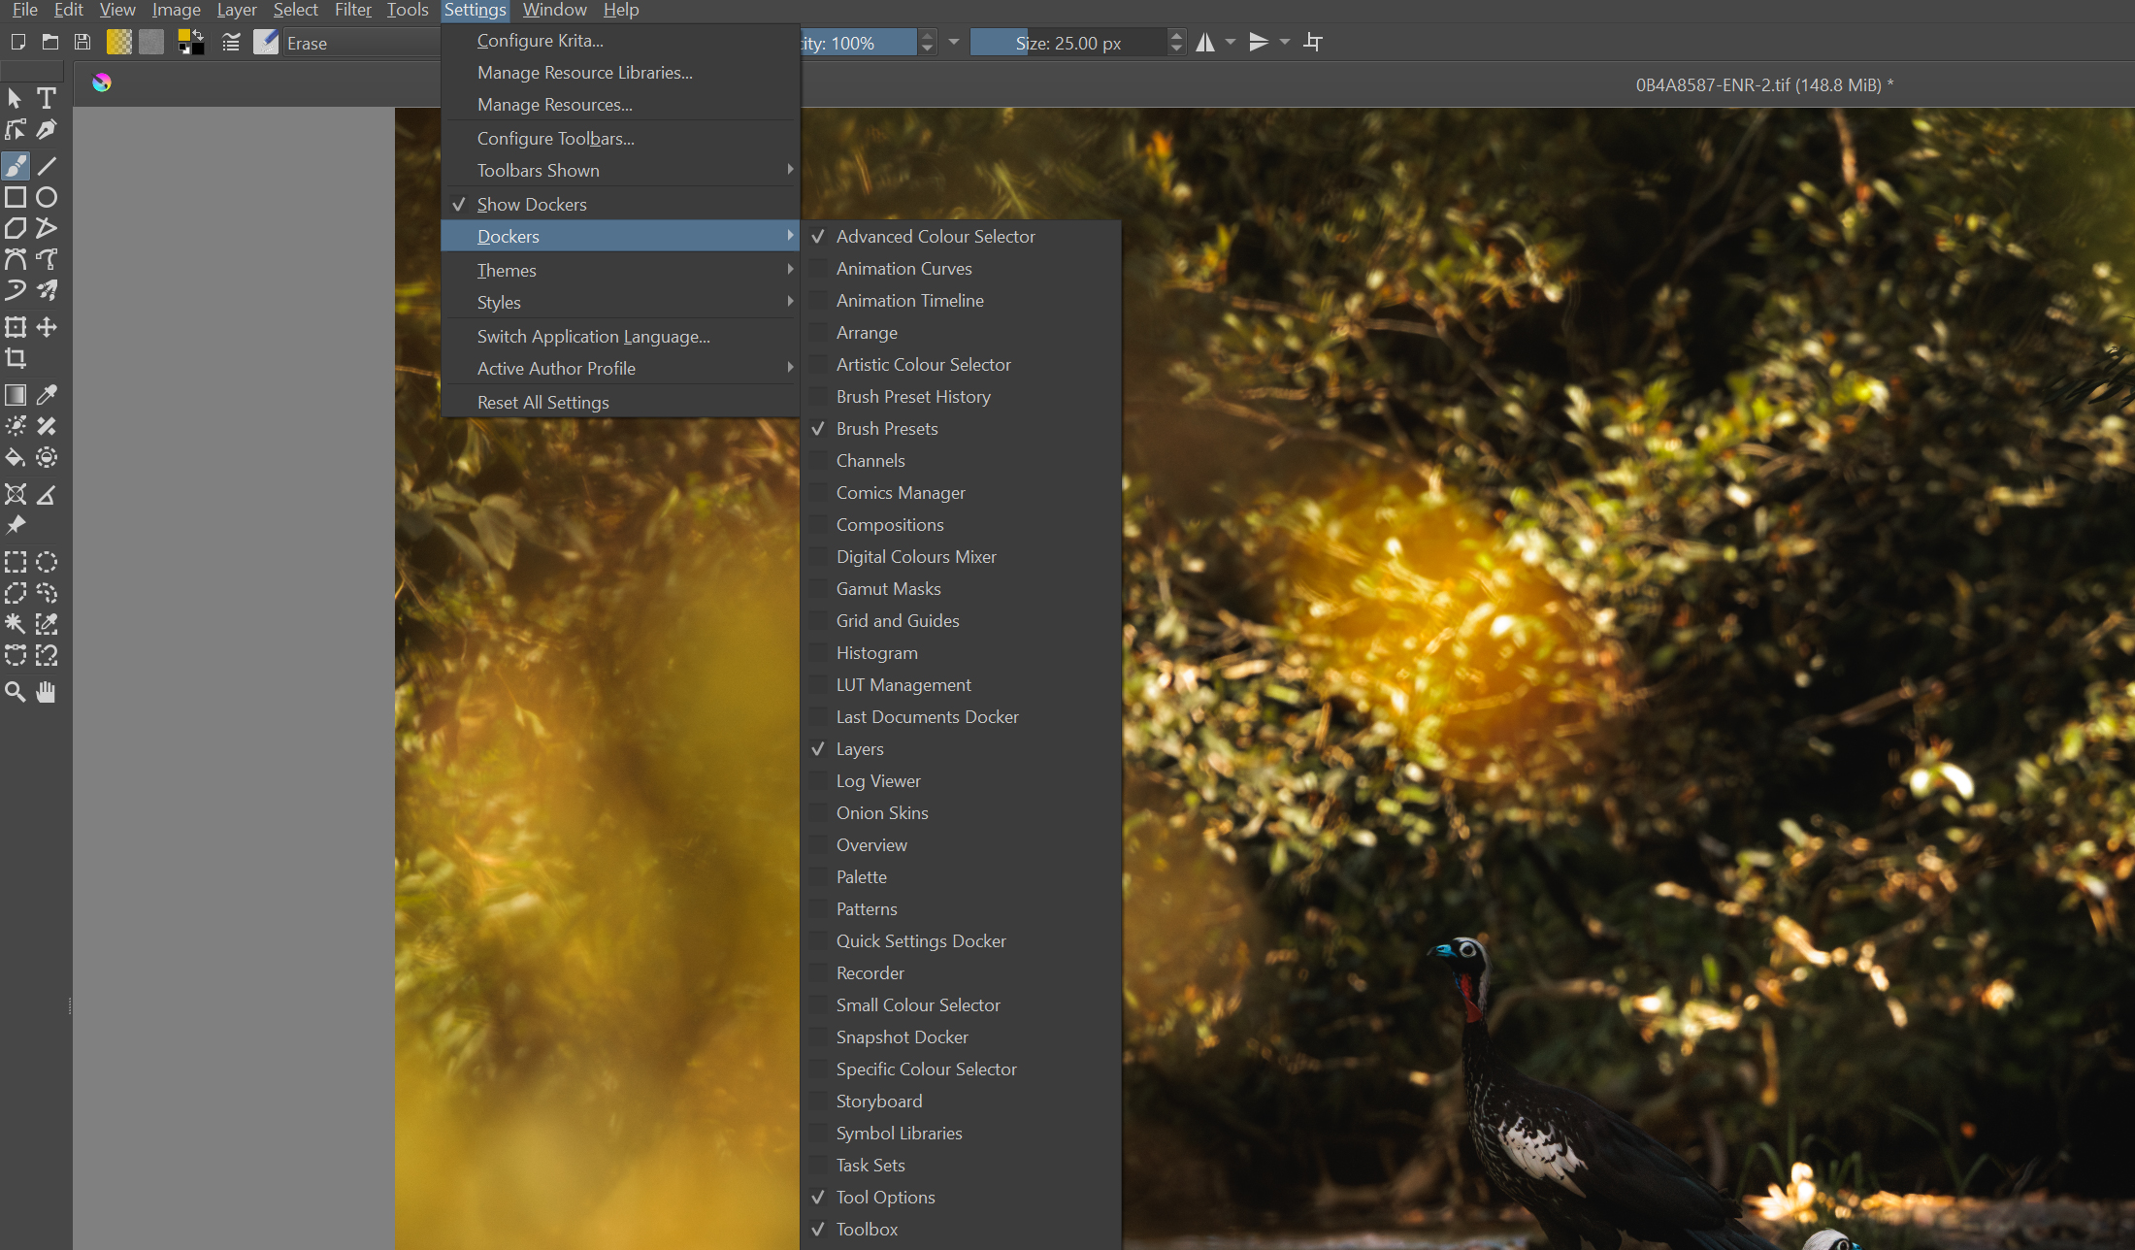This screenshot has width=2135, height=1250.
Task: Select the Text tool
Action: click(x=46, y=98)
